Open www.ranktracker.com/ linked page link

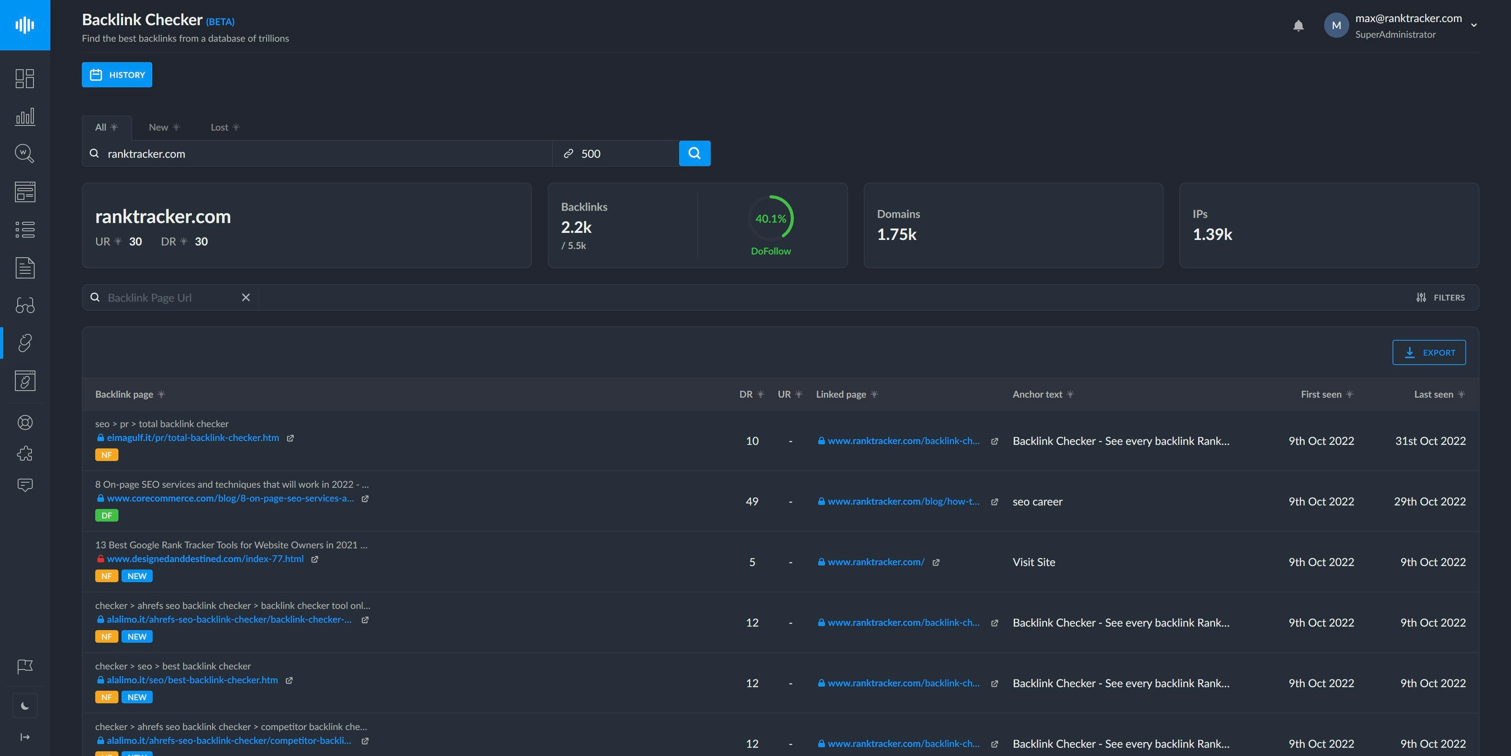[876, 562]
